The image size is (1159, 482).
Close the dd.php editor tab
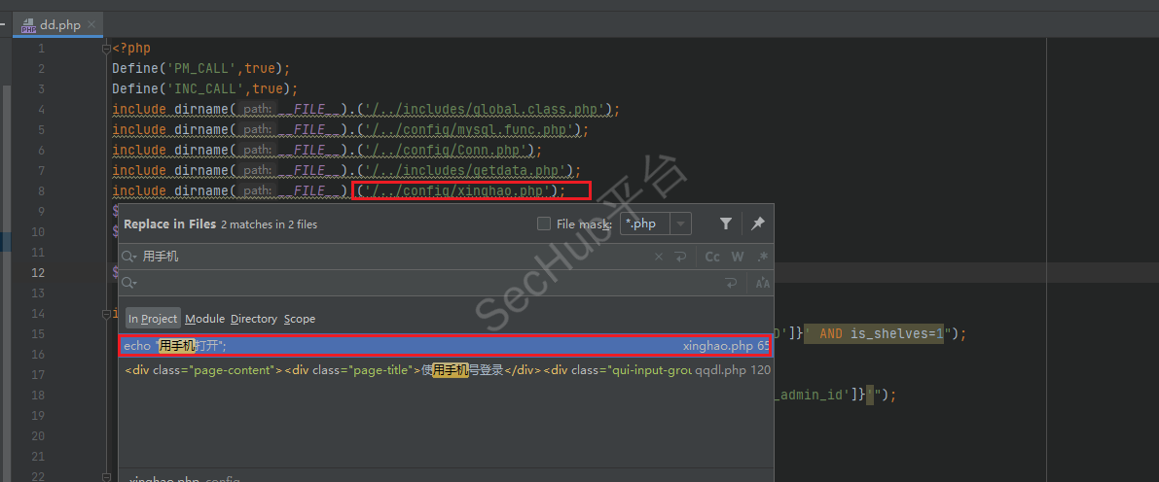(x=92, y=25)
